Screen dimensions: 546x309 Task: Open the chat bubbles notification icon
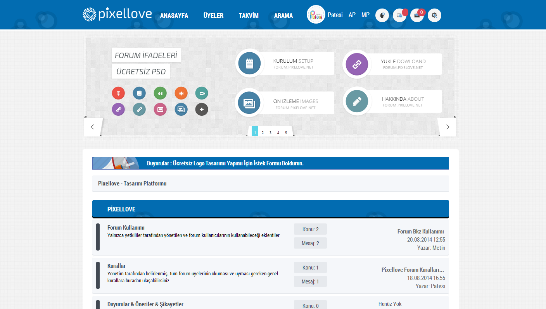point(399,15)
